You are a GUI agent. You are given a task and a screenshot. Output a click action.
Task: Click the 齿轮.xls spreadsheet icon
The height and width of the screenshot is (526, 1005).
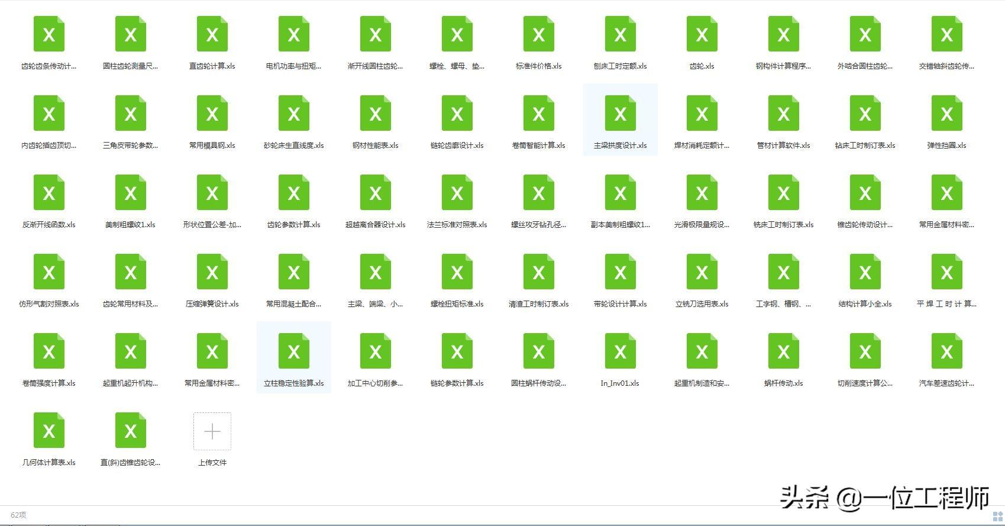(x=702, y=34)
